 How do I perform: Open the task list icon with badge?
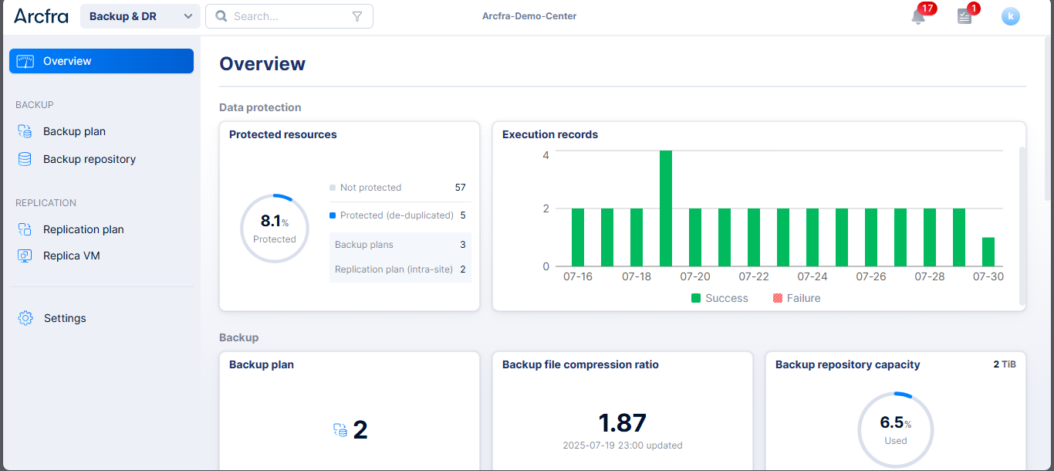point(964,16)
